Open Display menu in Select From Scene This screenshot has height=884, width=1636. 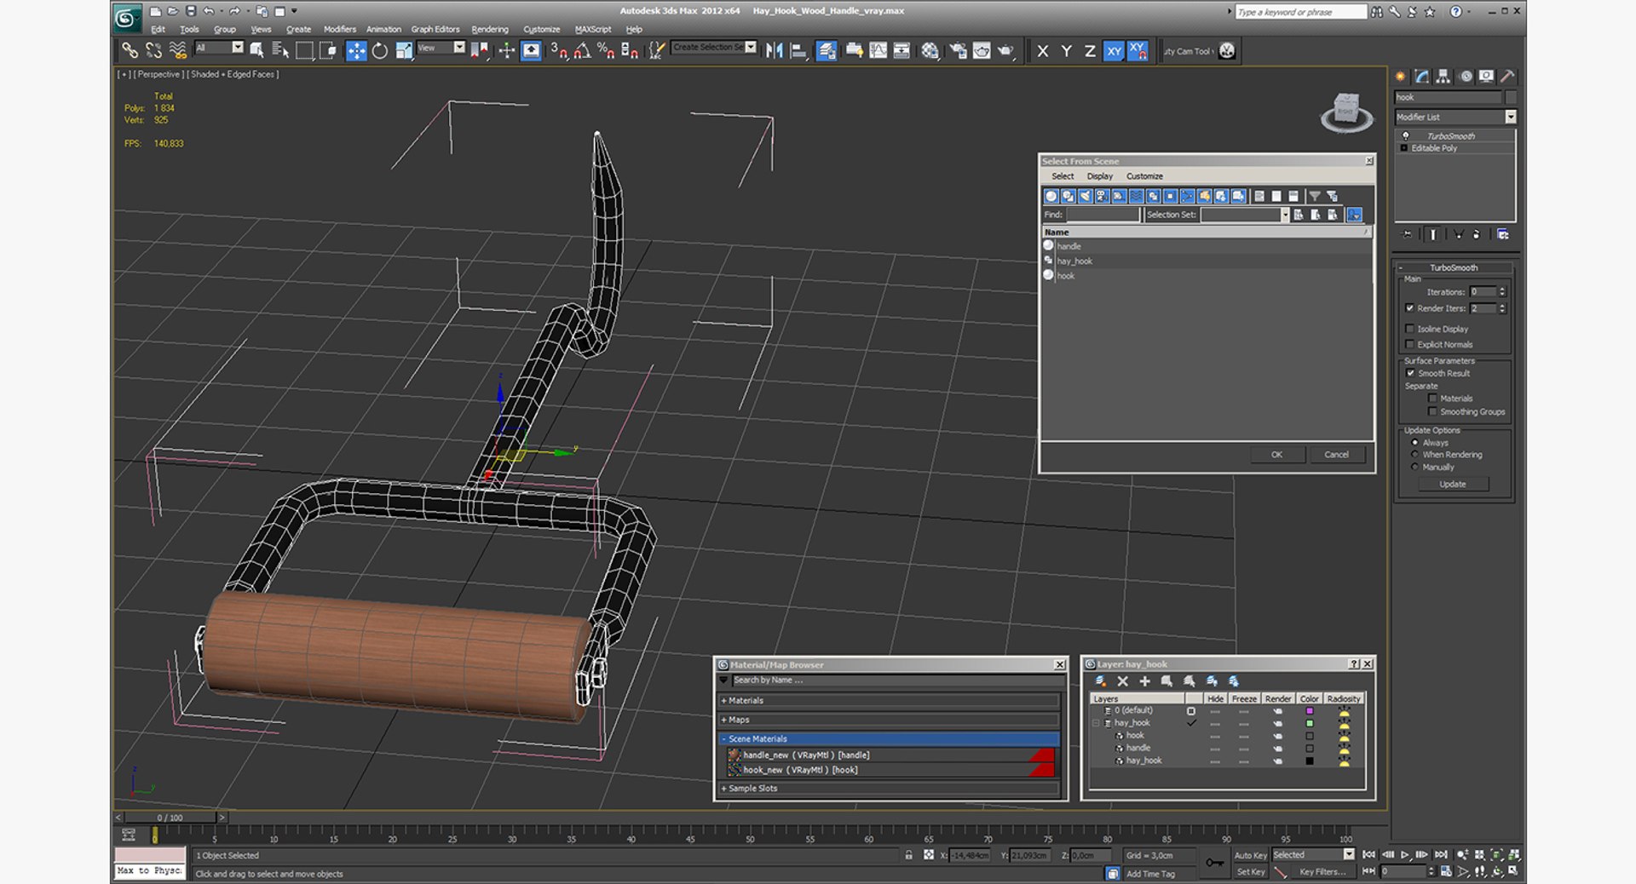pos(1099,176)
